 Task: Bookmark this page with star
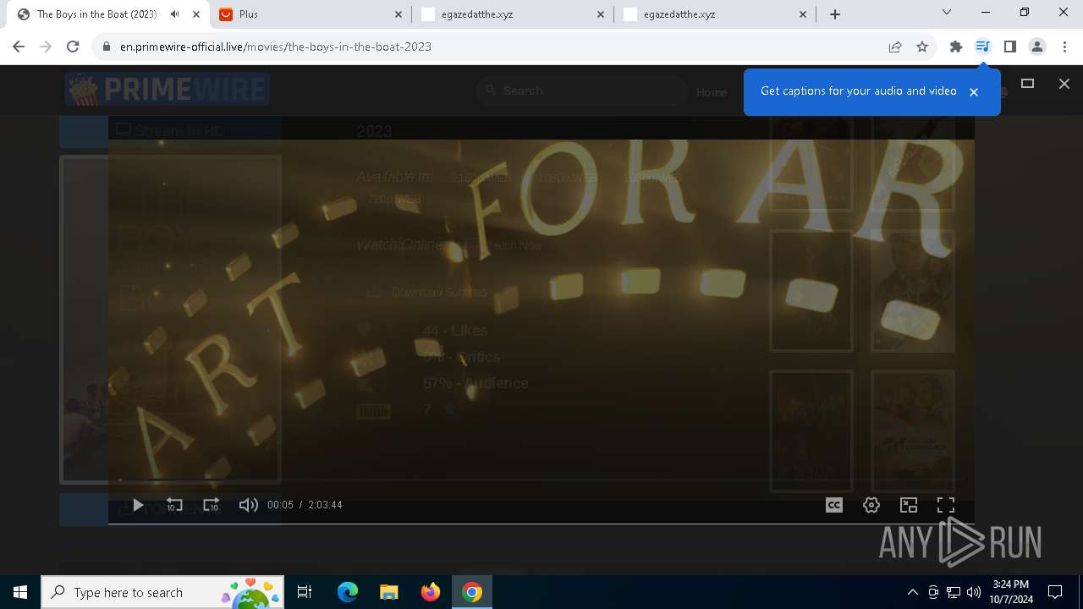coord(922,47)
